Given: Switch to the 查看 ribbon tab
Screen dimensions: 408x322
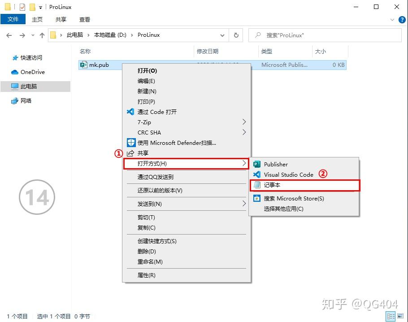Looking at the screenshot, I should (84, 19).
